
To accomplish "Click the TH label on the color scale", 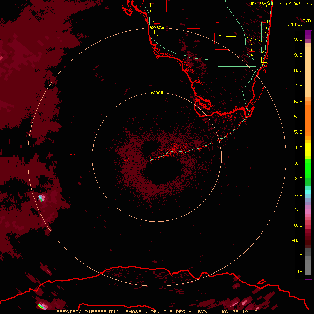I will point(300,272).
